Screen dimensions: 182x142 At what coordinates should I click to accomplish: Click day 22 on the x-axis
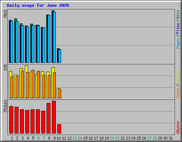123,138
